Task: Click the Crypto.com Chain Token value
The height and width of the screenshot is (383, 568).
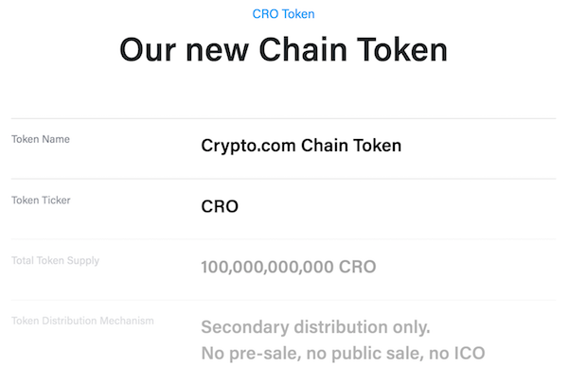Action: [301, 146]
